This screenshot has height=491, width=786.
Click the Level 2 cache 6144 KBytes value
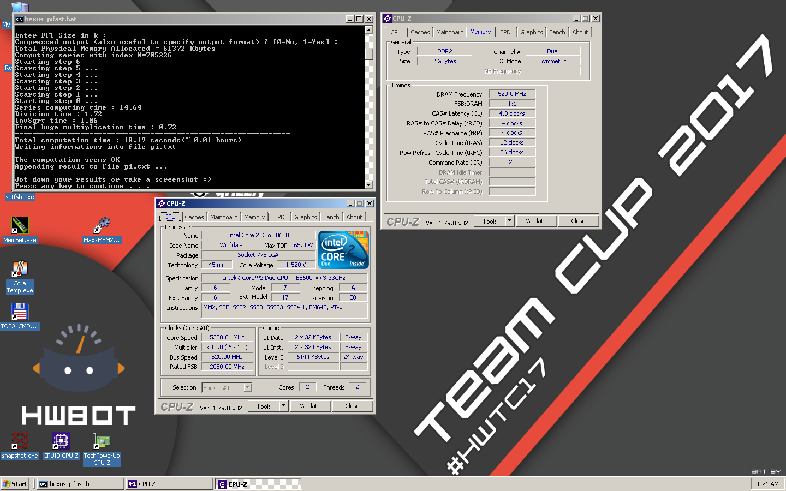point(313,357)
